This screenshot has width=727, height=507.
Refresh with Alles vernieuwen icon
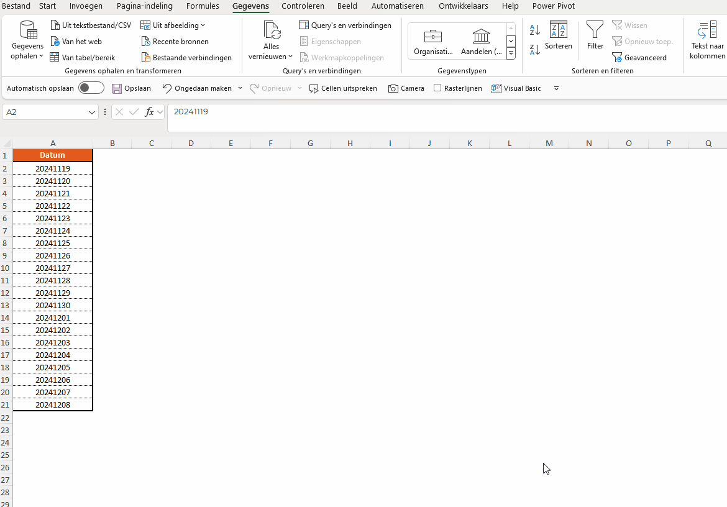272,30
